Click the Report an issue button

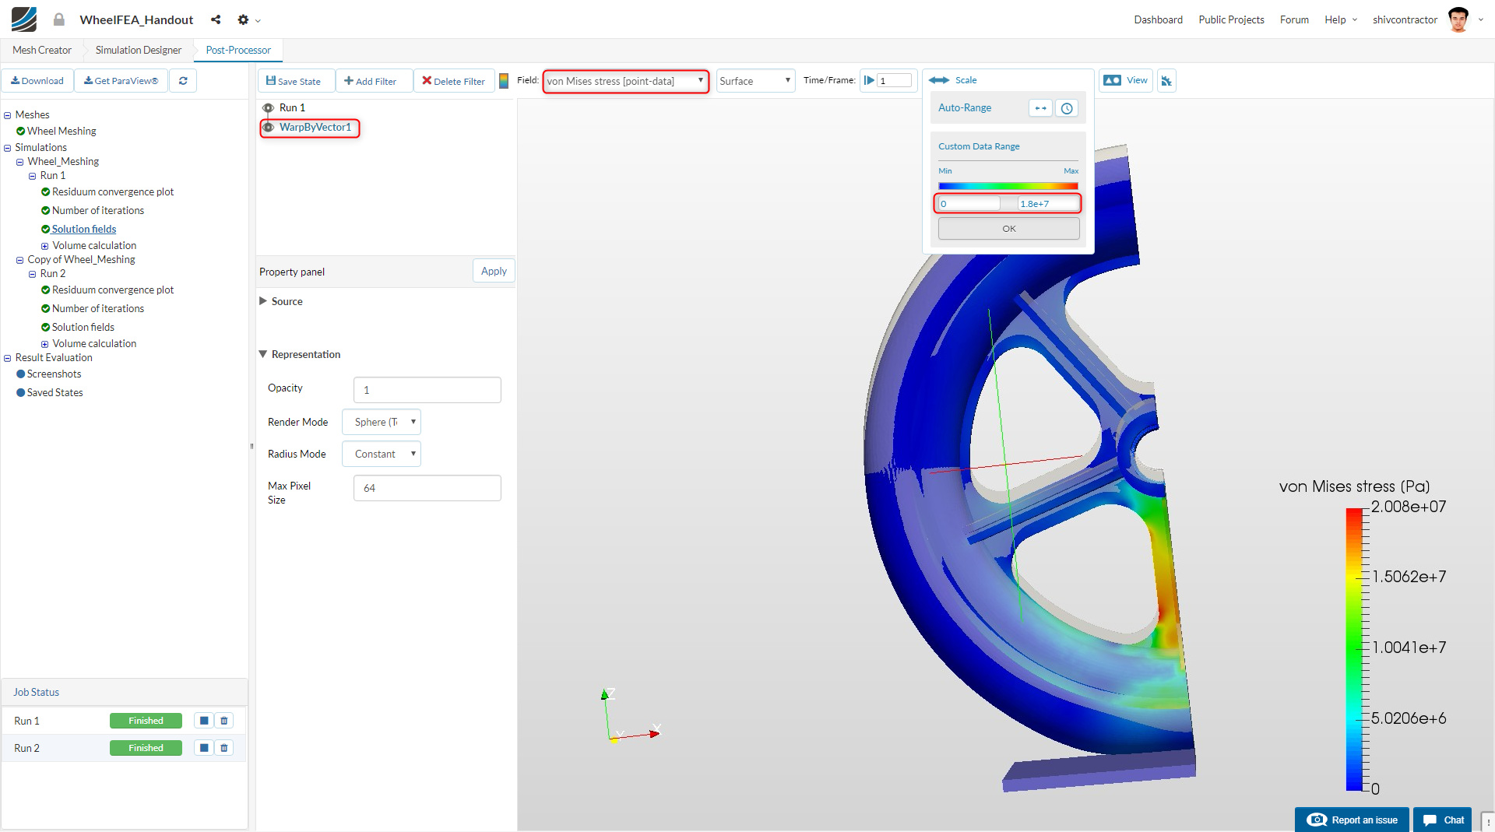(x=1352, y=820)
